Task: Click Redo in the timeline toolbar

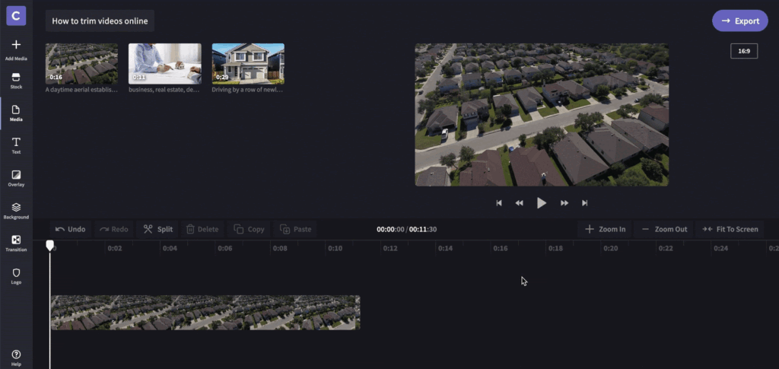Action: 114,229
